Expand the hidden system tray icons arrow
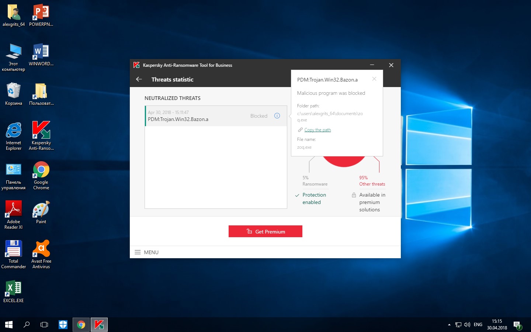The height and width of the screenshot is (332, 531). tap(449, 325)
